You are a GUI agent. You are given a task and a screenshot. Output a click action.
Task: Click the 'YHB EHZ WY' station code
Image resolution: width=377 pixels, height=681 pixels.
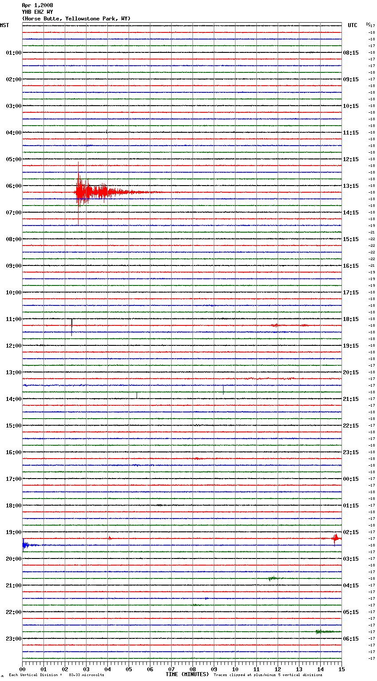point(37,12)
